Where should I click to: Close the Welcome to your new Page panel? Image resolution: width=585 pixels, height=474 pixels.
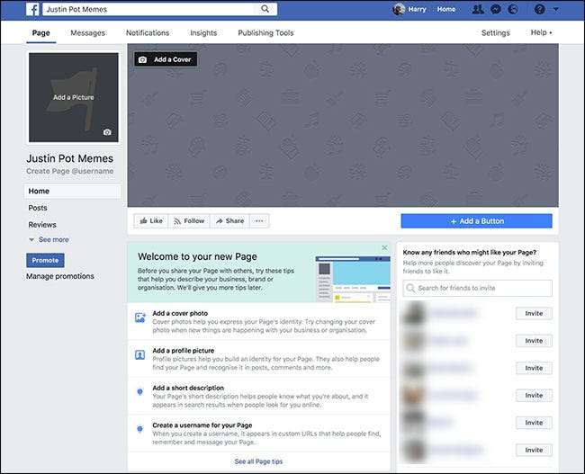[384, 247]
